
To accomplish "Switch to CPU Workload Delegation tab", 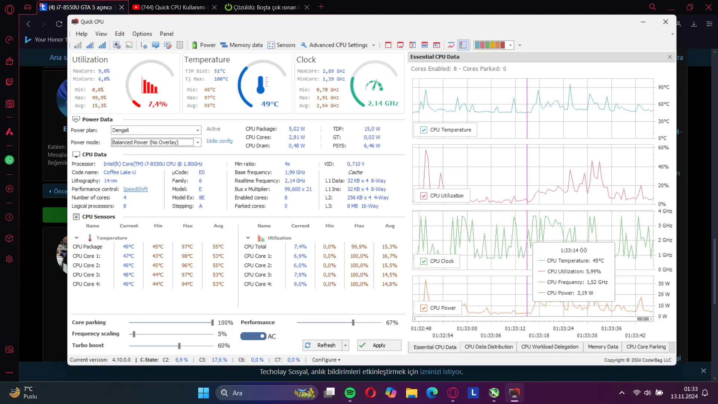I will [x=550, y=347].
